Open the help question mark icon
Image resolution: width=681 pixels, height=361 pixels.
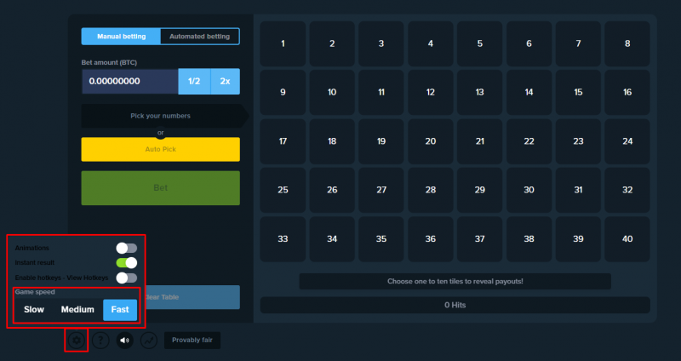tap(100, 341)
